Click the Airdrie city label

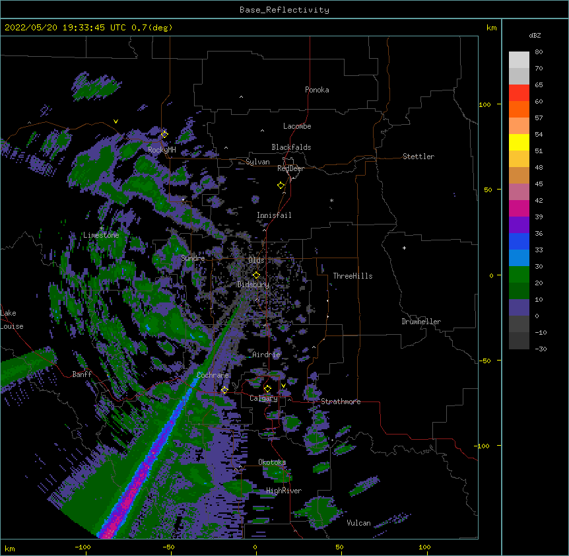266,355
